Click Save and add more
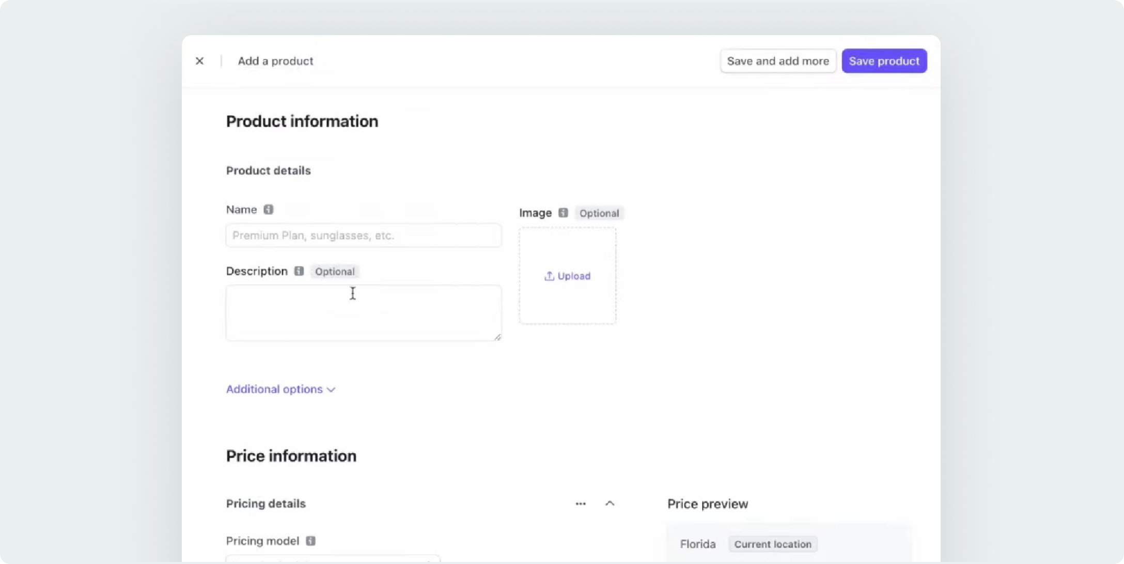 [778, 61]
